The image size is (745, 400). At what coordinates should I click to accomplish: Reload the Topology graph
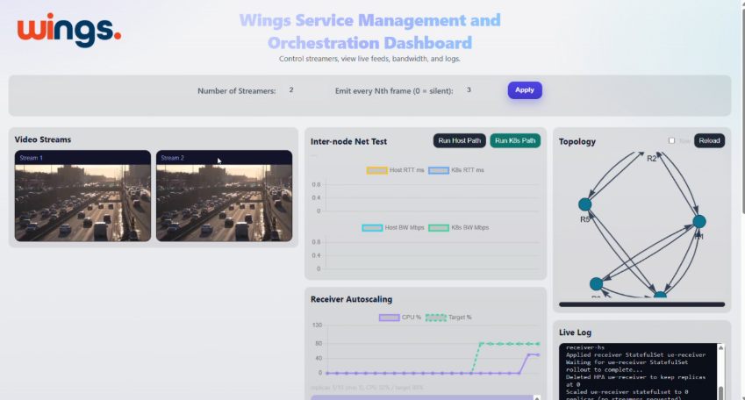[709, 140]
